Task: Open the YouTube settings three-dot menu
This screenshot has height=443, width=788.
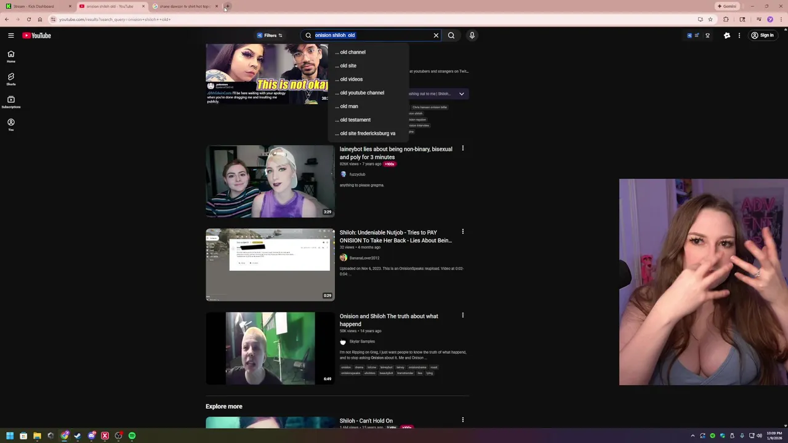Action: point(739,35)
